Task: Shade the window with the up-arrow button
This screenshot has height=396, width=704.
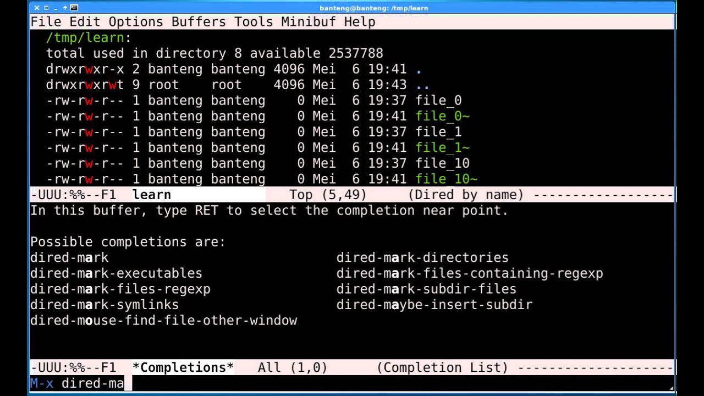Action: [65, 8]
